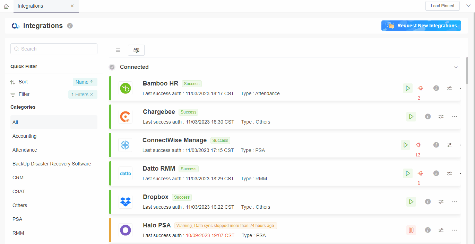Viewport: 475px width, 244px height.
Task: Click the Datto RMM logo
Action: click(125, 173)
